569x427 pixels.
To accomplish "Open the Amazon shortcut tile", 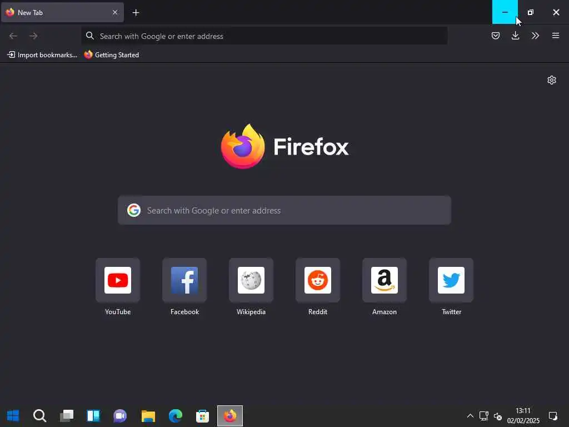I will (x=385, y=280).
